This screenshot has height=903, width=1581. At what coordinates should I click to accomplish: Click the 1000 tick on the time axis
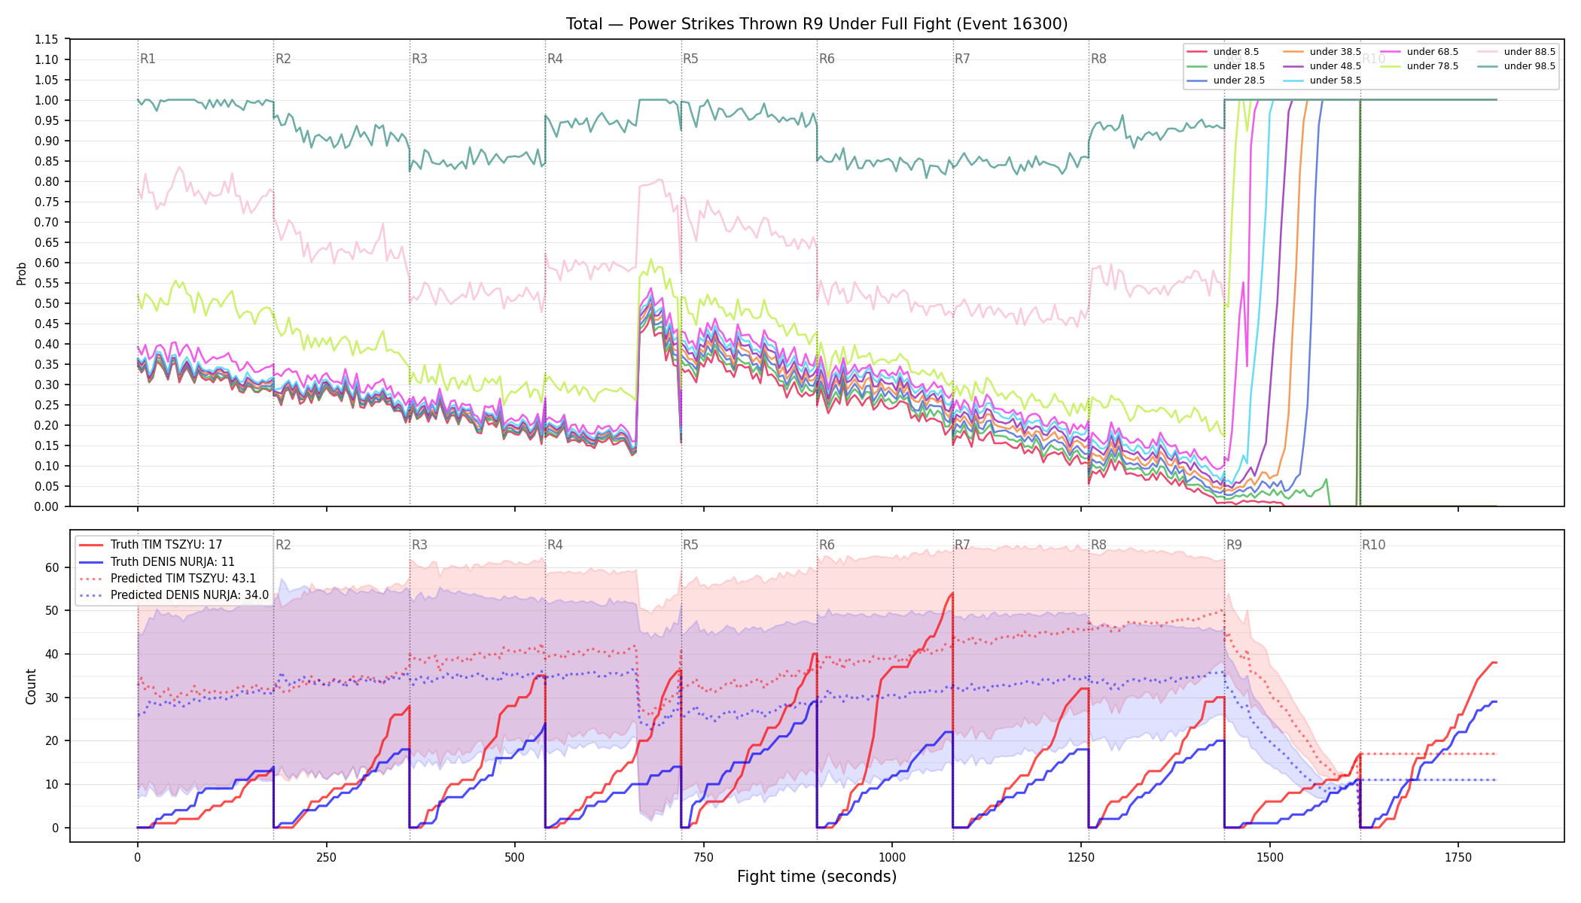(x=892, y=857)
